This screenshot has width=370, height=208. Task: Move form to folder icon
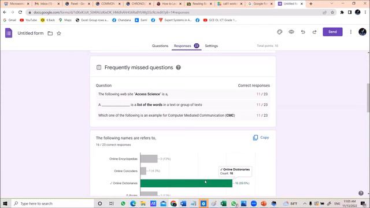pyautogui.click(x=50, y=34)
